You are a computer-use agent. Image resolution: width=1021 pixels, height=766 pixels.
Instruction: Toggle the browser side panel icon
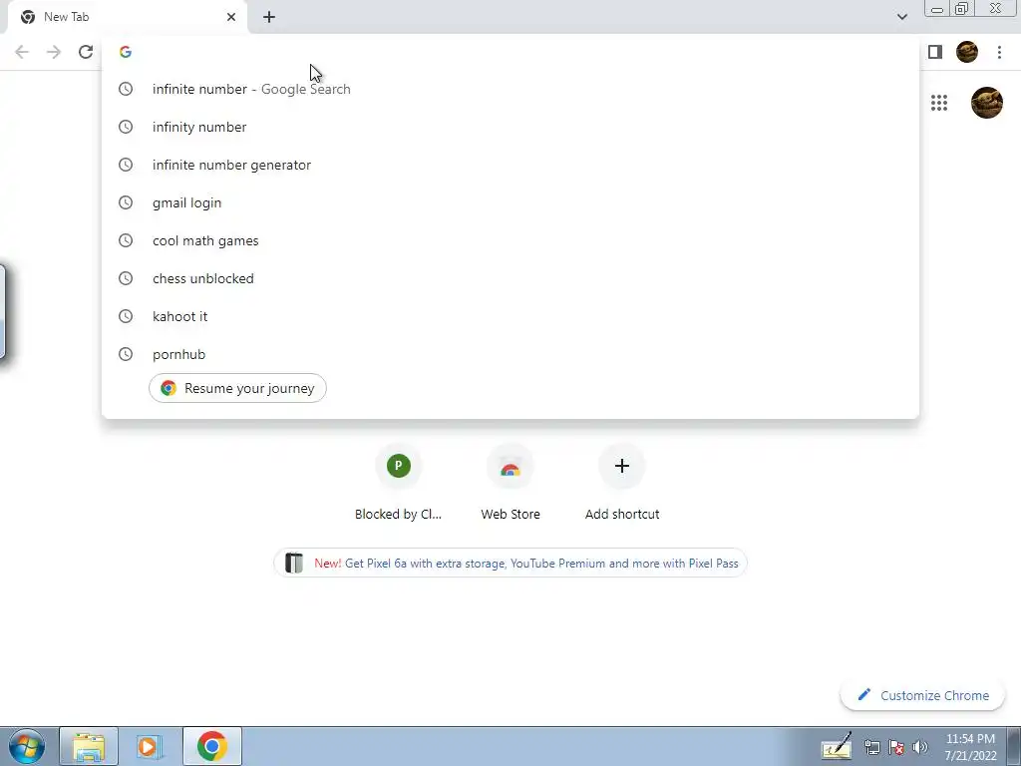(x=935, y=52)
